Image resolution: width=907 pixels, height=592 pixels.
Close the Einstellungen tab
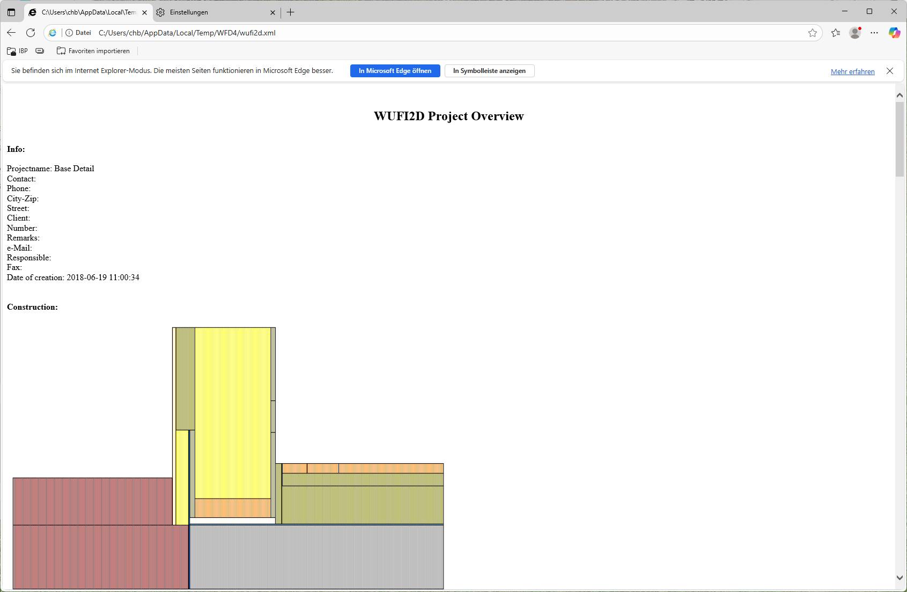tap(272, 12)
